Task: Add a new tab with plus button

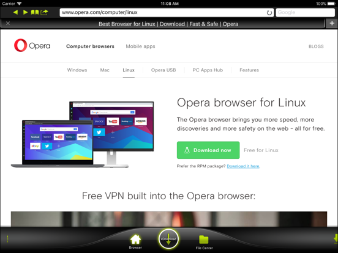Action: coord(332,23)
